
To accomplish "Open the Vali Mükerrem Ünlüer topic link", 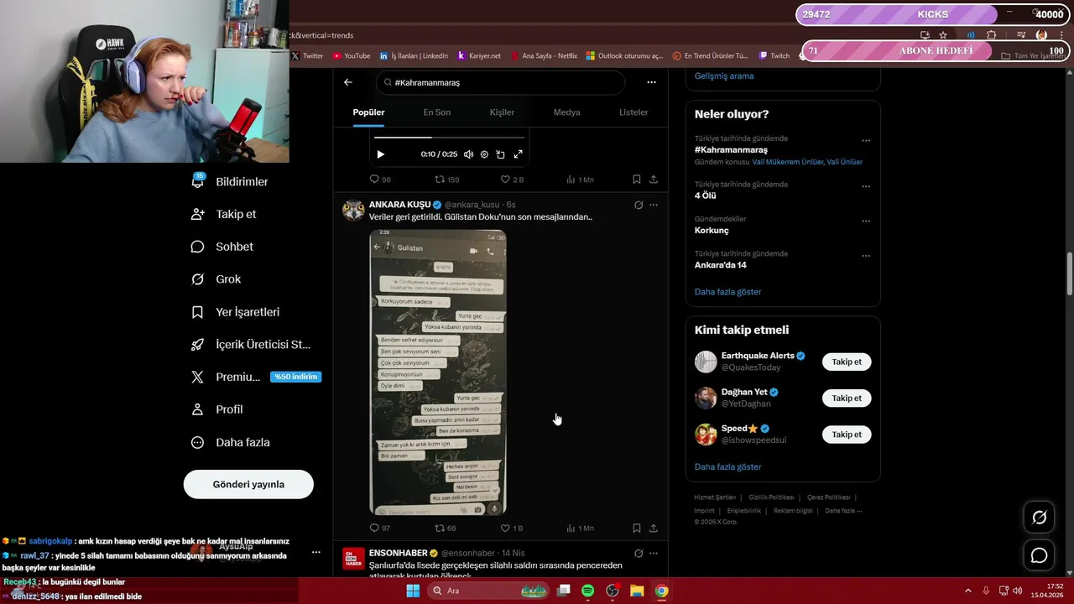I will (x=788, y=162).
